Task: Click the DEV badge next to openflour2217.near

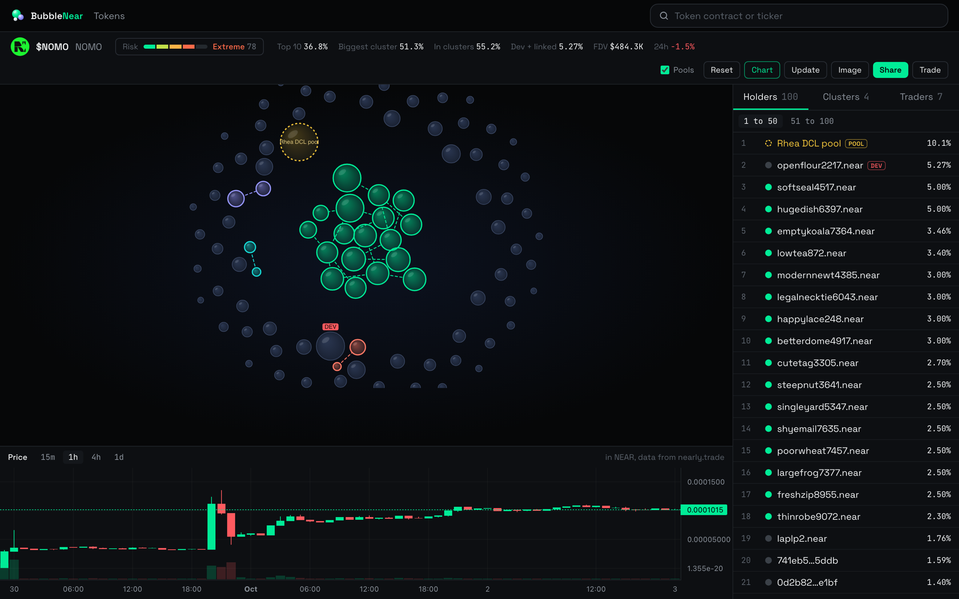Action: click(876, 165)
